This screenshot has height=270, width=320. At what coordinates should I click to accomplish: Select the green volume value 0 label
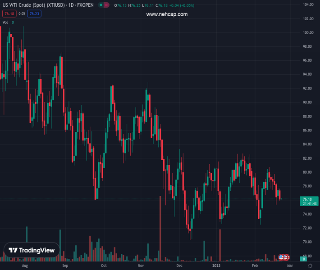(x=13, y=22)
